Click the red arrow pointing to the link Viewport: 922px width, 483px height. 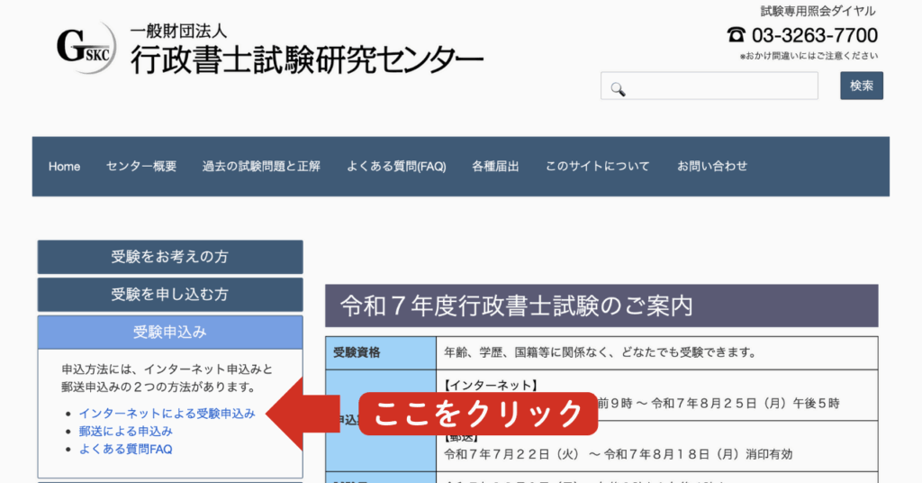pos(315,415)
